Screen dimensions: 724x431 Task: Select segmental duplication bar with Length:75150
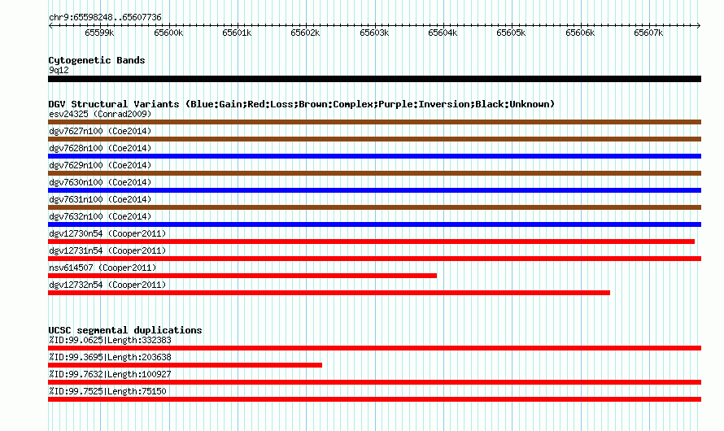click(374, 399)
